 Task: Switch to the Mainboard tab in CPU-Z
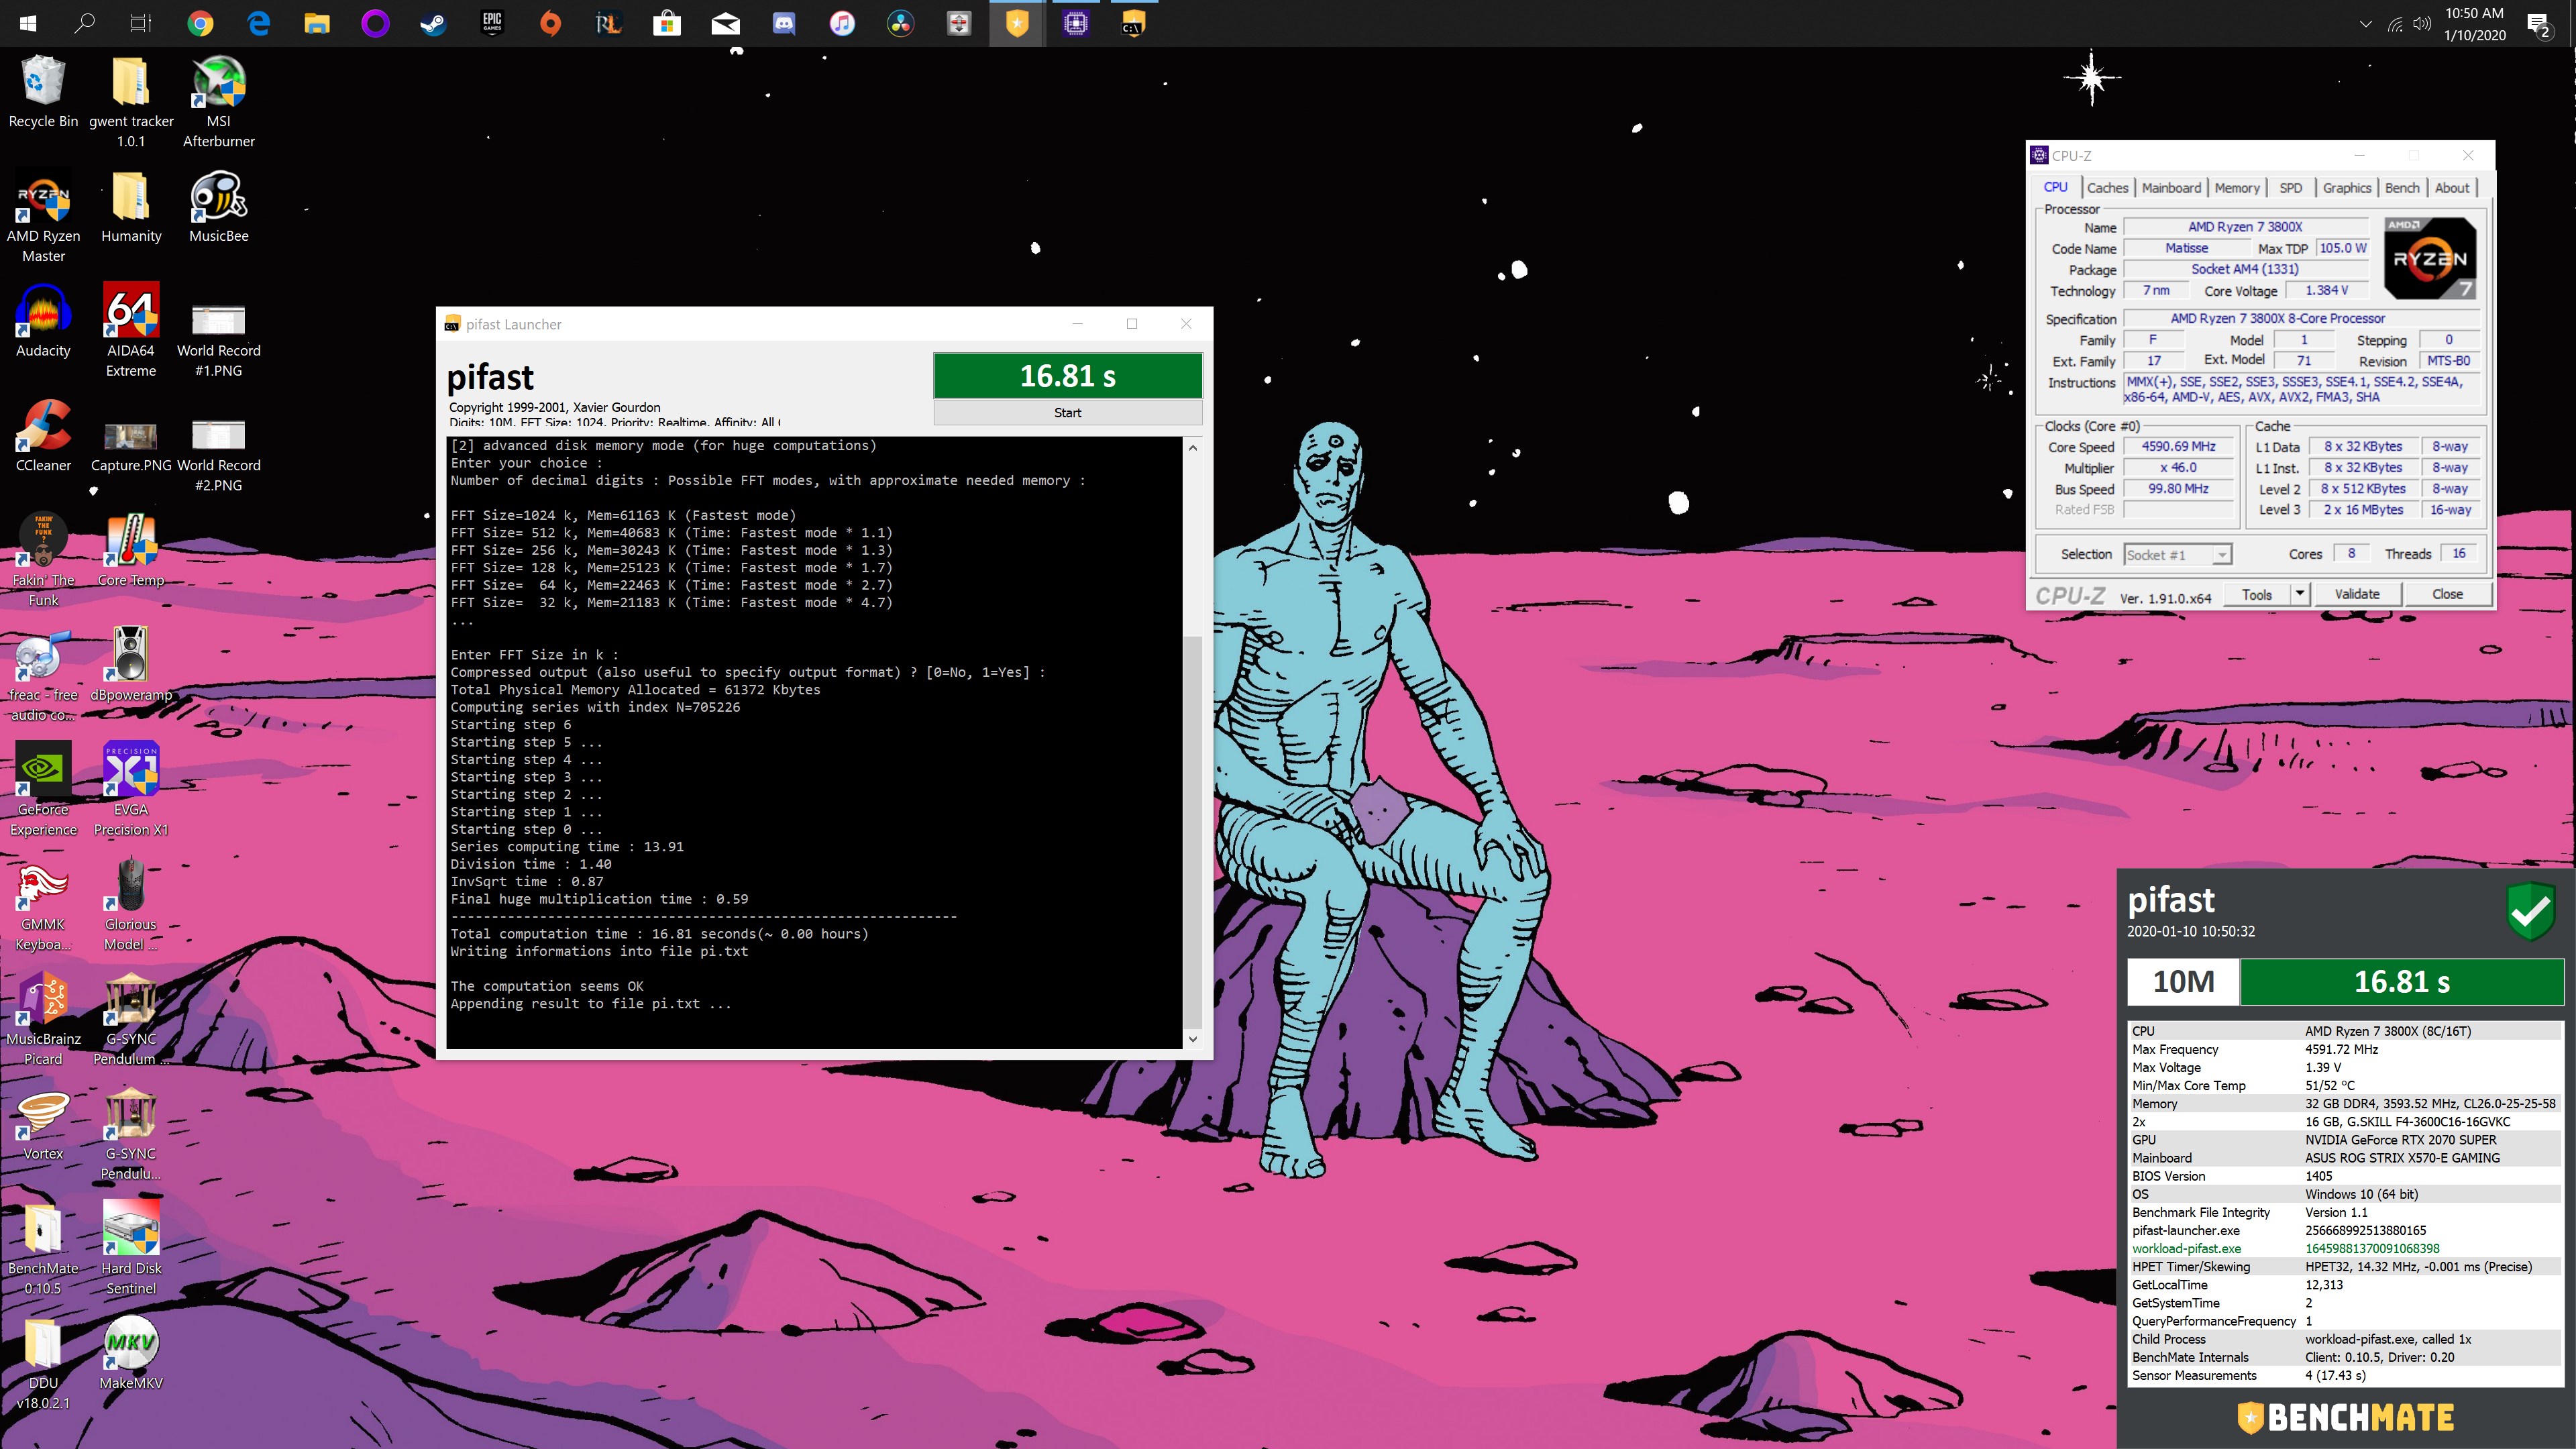[x=2171, y=188]
